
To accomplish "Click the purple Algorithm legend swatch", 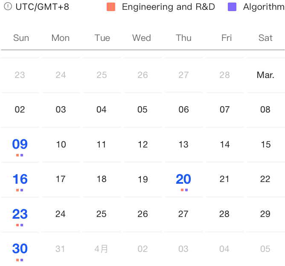I will [232, 7].
